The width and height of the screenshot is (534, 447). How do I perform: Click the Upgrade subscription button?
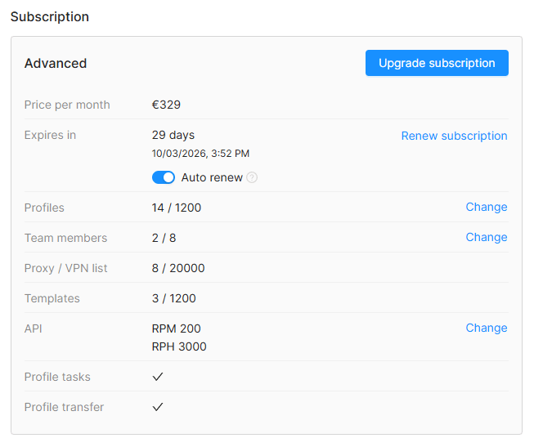[437, 63]
